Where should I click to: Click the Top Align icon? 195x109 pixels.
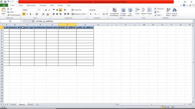point(54,10)
